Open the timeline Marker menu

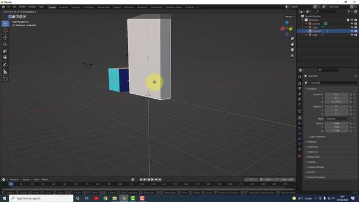(45, 180)
